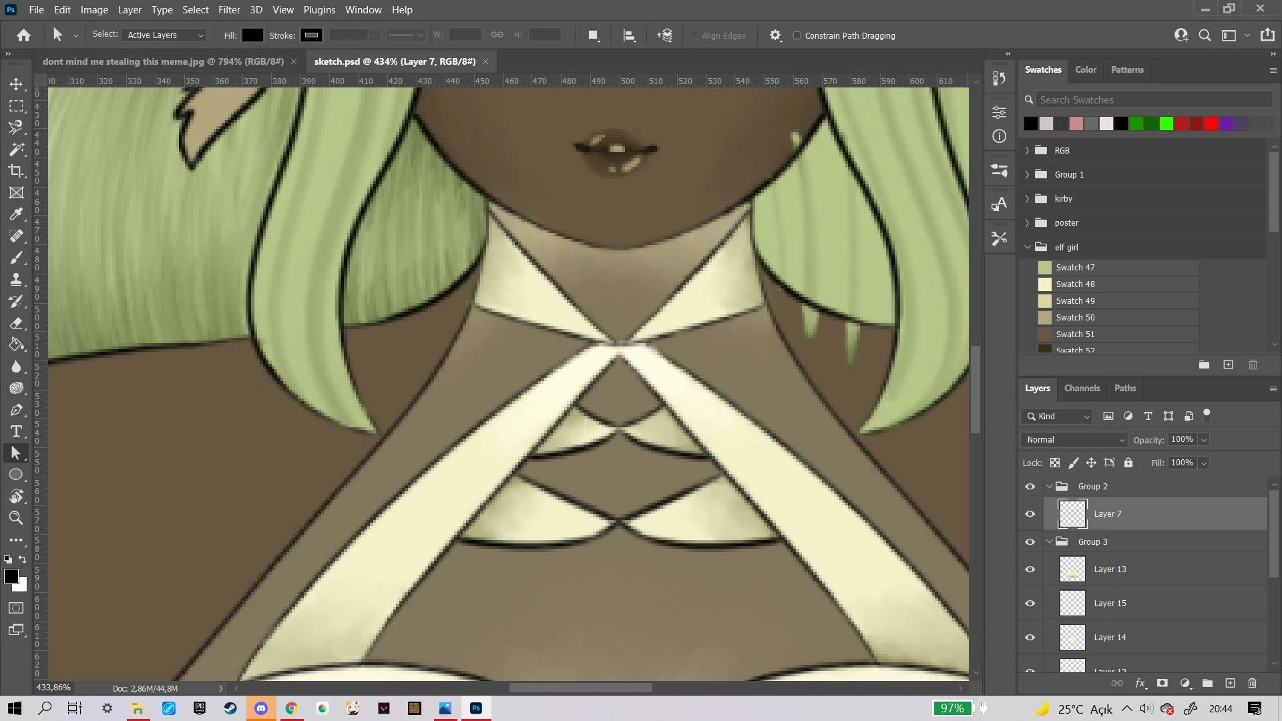Toggle visibility of Layer 13
Viewport: 1282px width, 721px height.
[x=1030, y=569]
